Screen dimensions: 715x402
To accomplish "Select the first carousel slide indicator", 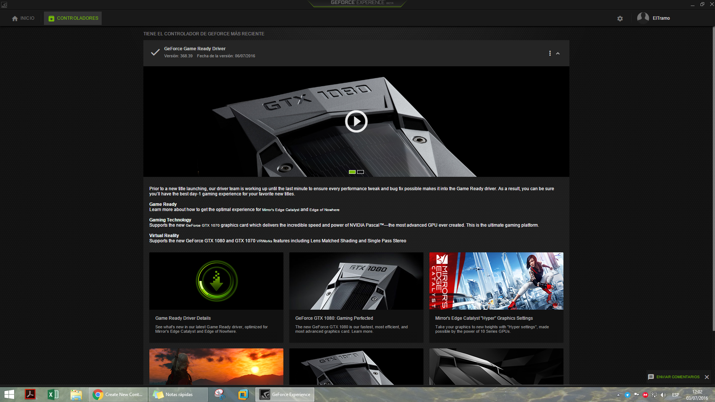I will pyautogui.click(x=352, y=172).
